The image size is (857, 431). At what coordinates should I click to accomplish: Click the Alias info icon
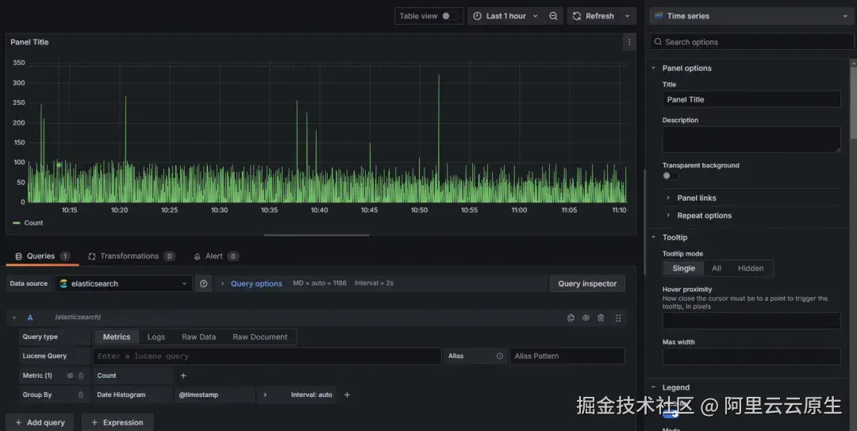pos(500,356)
